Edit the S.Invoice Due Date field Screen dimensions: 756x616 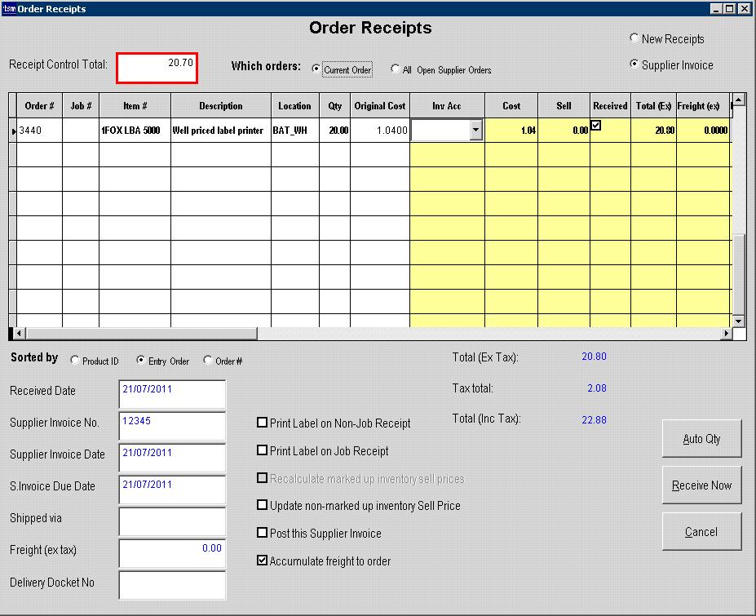tap(172, 490)
